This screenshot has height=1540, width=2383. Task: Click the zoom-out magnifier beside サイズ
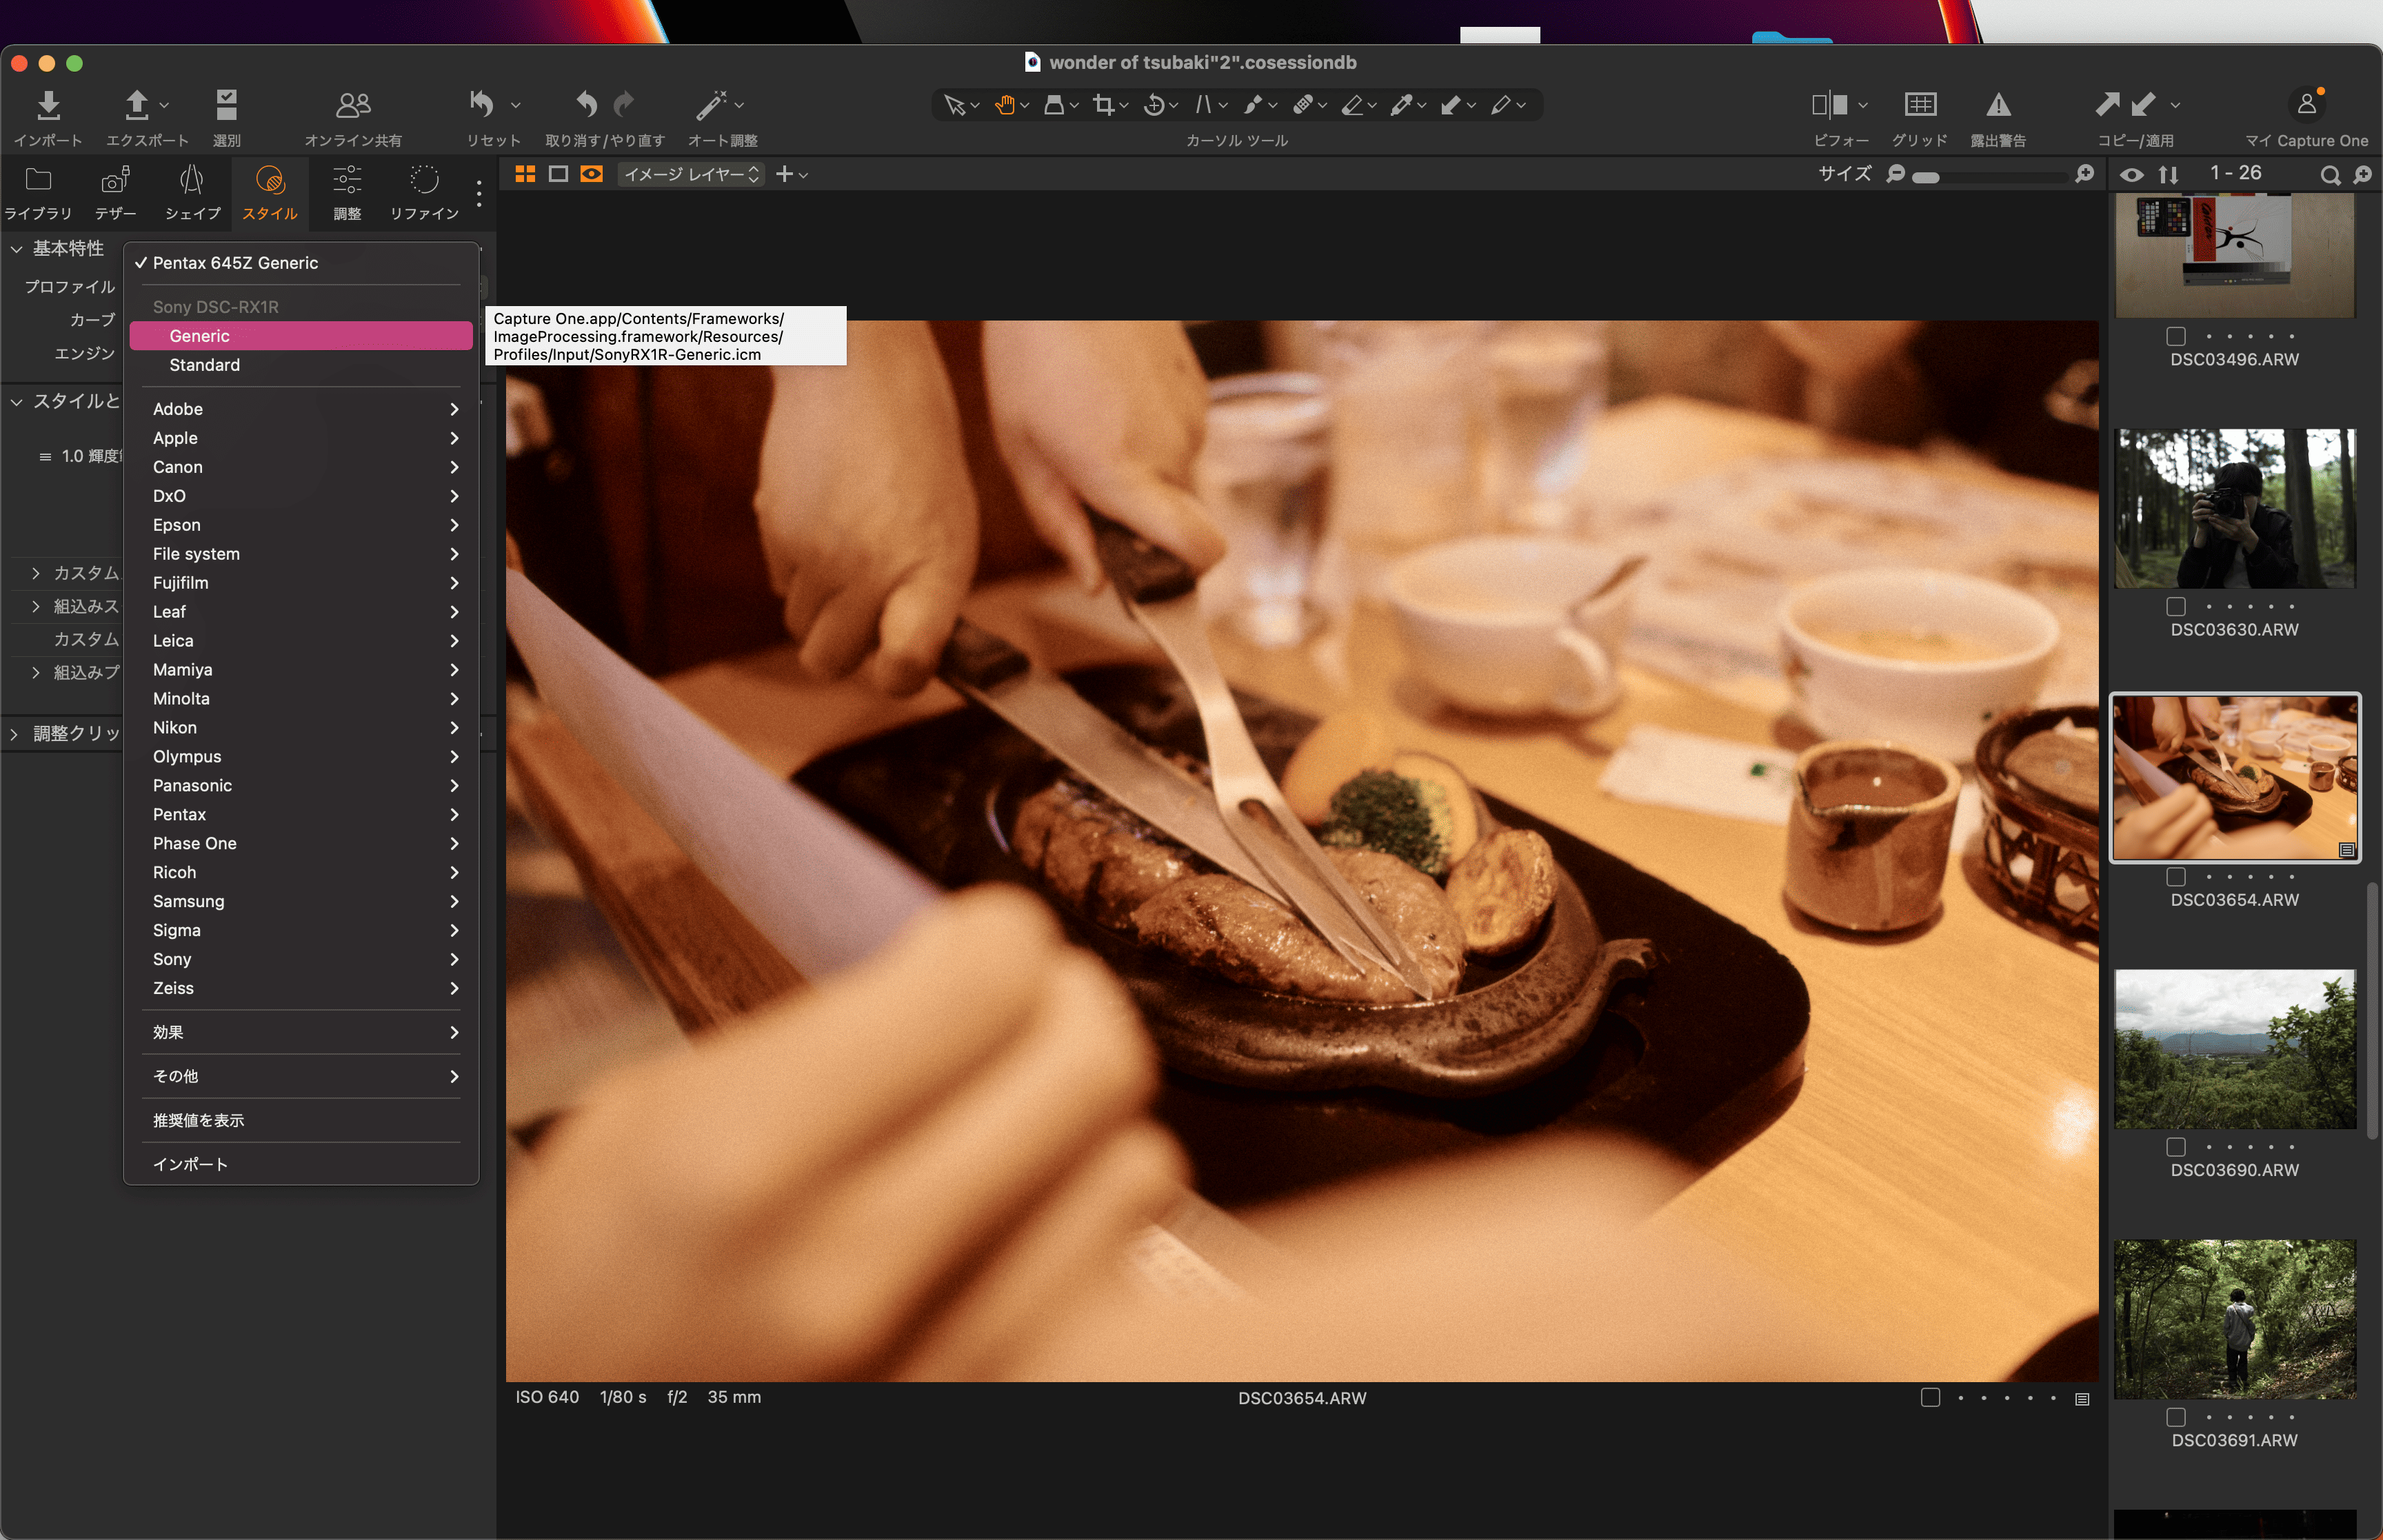(x=1895, y=175)
